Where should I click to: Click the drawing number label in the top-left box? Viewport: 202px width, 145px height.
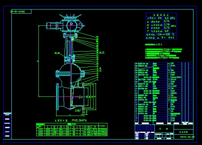pyautogui.click(x=18, y=11)
